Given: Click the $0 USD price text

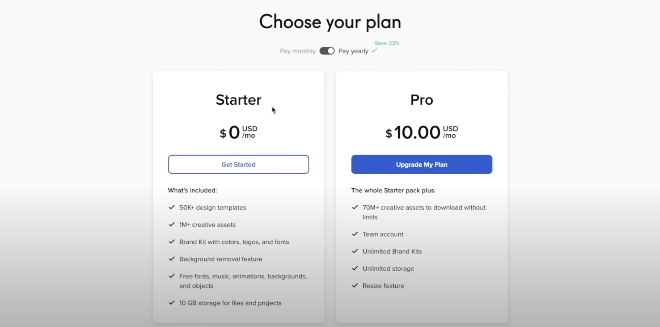Looking at the screenshot, I should (238, 132).
